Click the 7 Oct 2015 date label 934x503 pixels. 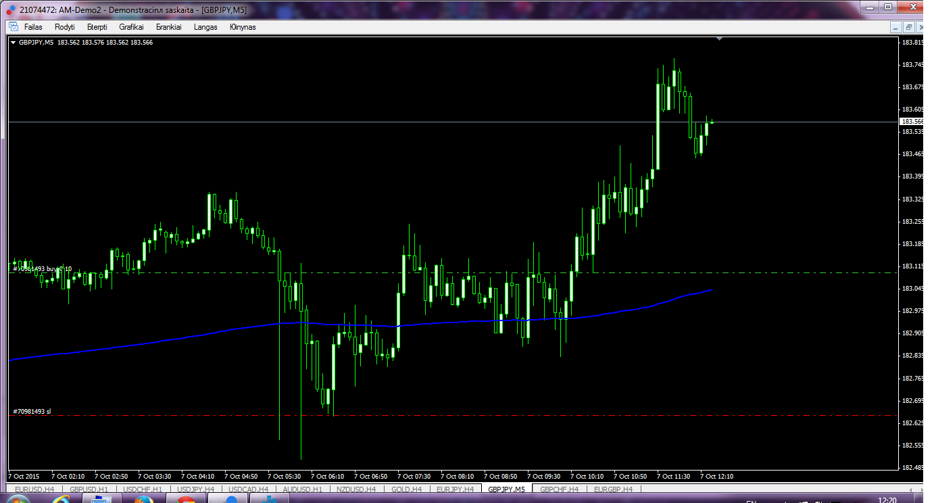pyautogui.click(x=24, y=477)
